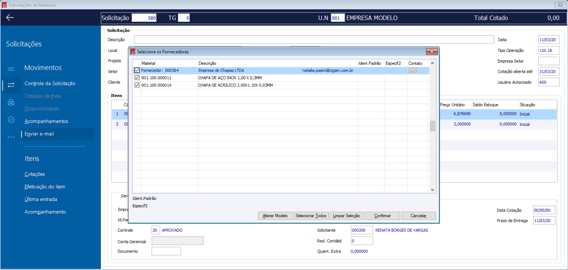The image size is (568, 270).
Task: Open Controle da Solicitação menu item
Action: coord(50,83)
